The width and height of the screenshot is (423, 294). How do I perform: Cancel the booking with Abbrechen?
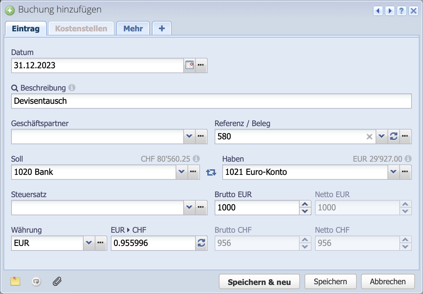(388, 281)
